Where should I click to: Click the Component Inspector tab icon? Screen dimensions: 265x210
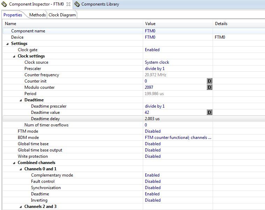coord(4,4)
